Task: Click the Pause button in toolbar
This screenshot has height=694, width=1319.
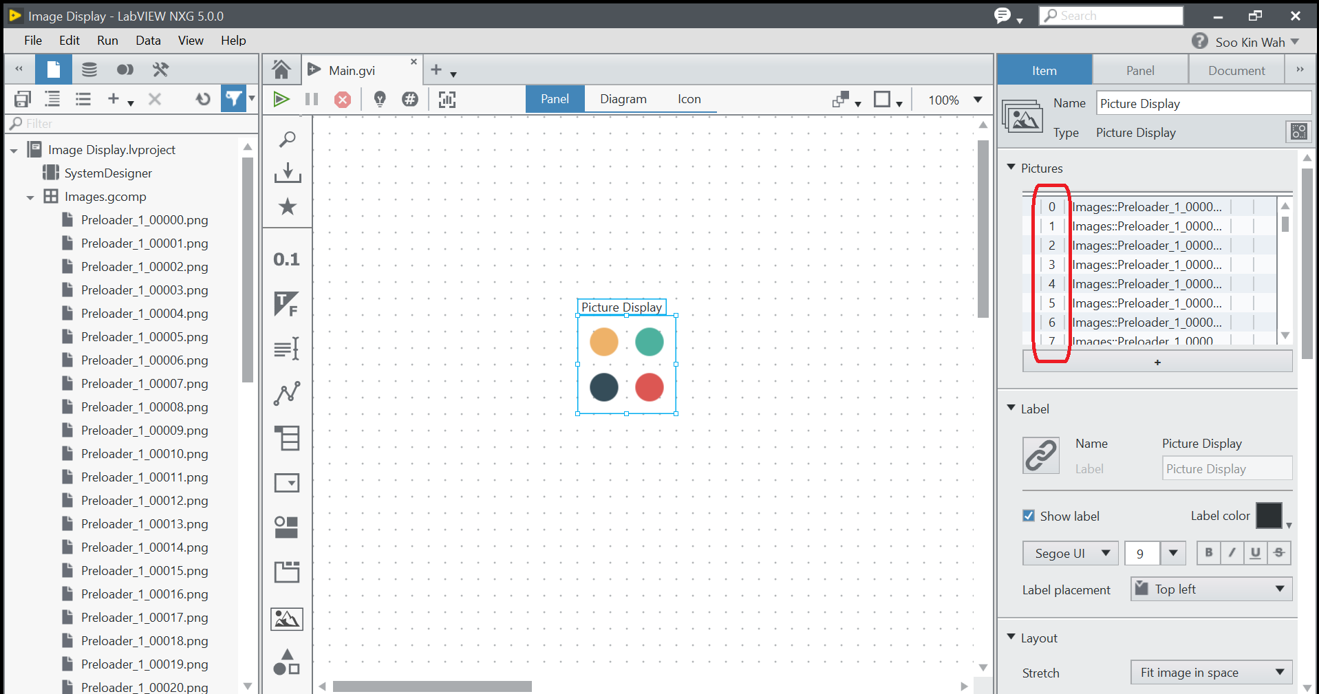Action: point(312,99)
